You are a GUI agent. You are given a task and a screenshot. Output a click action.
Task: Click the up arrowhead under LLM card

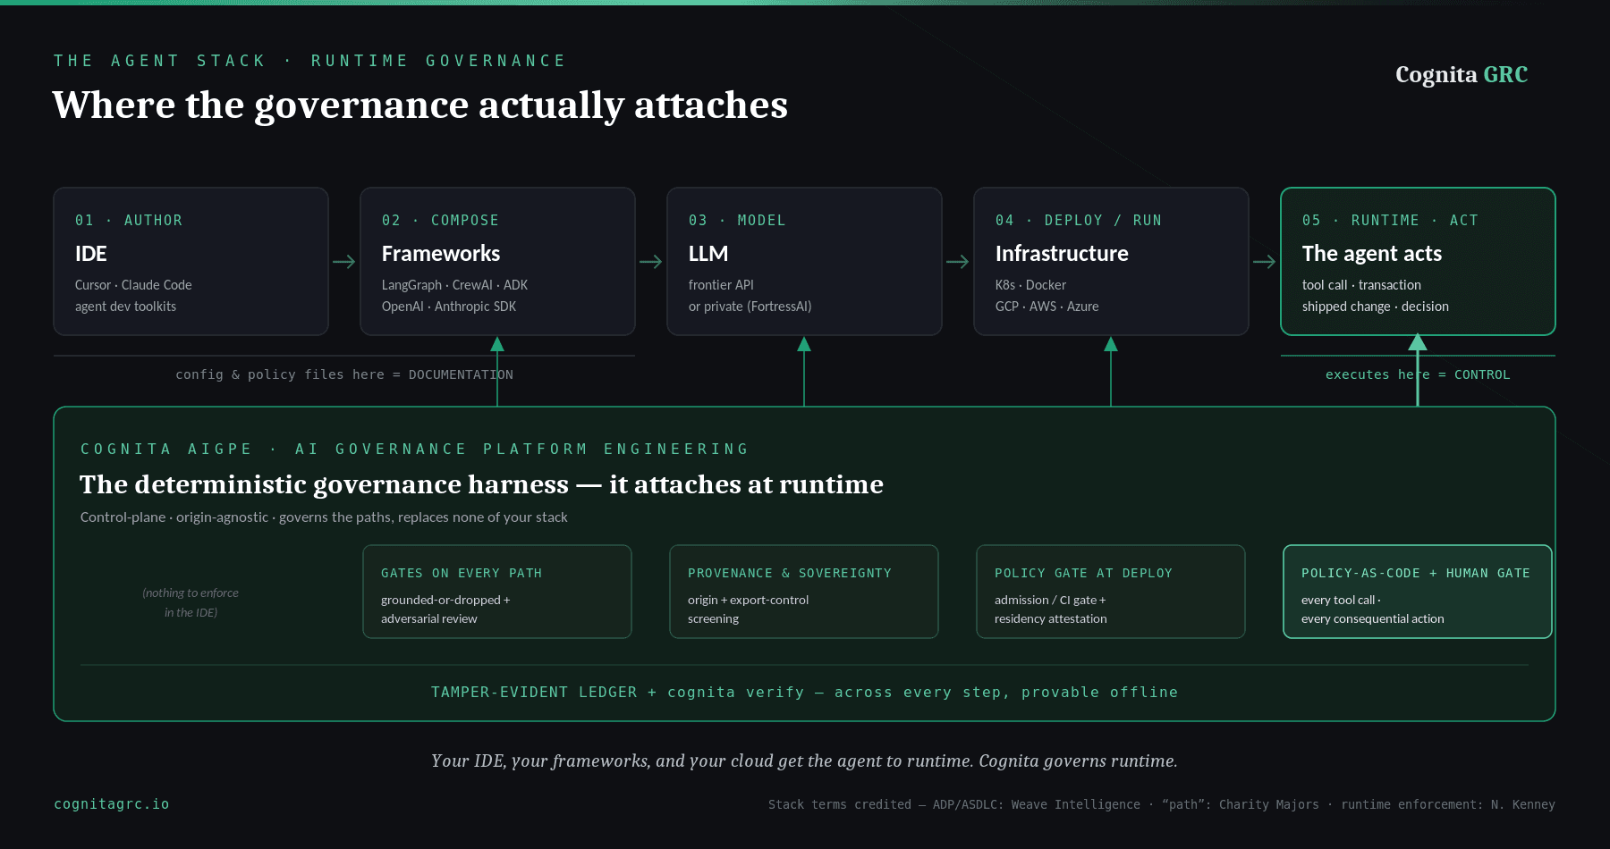click(x=804, y=344)
